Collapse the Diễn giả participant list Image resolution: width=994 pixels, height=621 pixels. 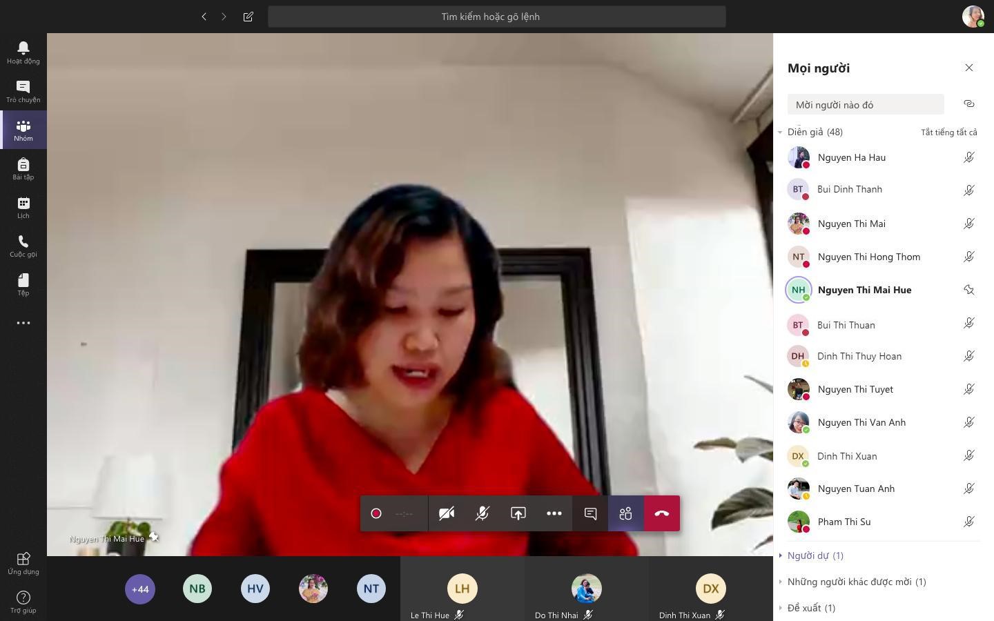[x=780, y=132]
